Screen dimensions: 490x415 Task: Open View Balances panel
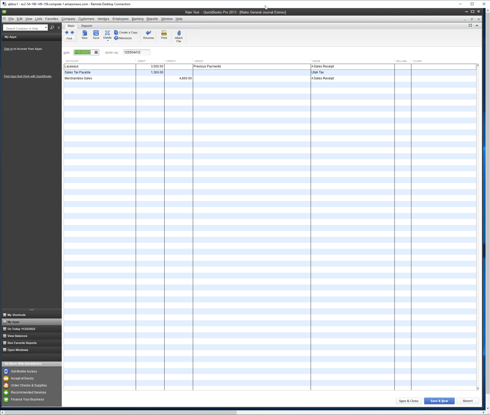pos(32,336)
